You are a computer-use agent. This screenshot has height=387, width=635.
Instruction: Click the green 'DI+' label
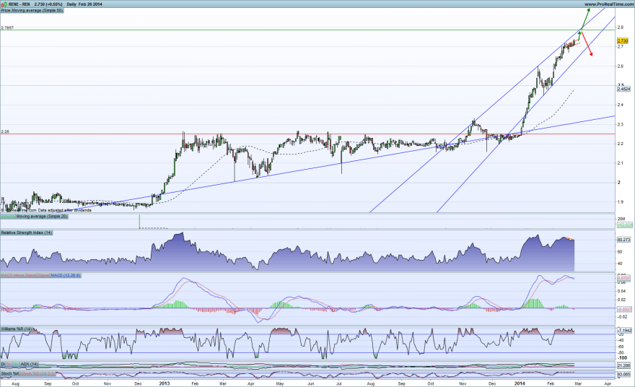point(15,365)
